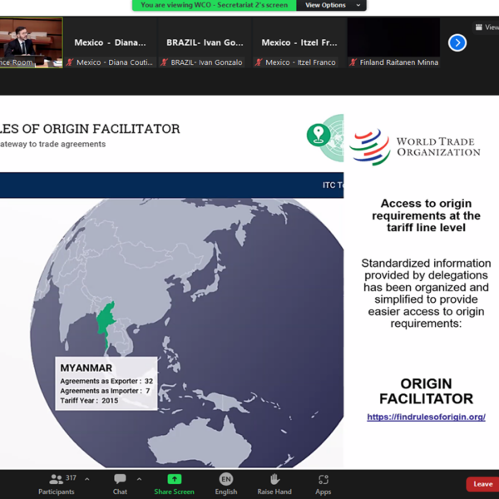
Task: Select the conference room speaker video thumbnail
Action: [32, 42]
